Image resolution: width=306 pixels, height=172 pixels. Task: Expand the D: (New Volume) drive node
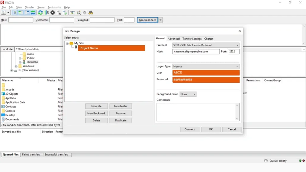tap(12, 70)
